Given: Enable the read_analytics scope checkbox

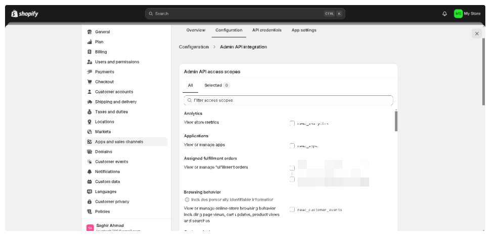Looking at the screenshot, I should coord(292,123).
